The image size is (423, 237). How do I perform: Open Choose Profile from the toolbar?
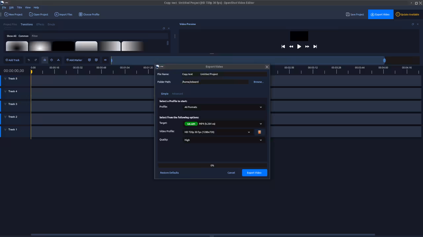pos(89,14)
